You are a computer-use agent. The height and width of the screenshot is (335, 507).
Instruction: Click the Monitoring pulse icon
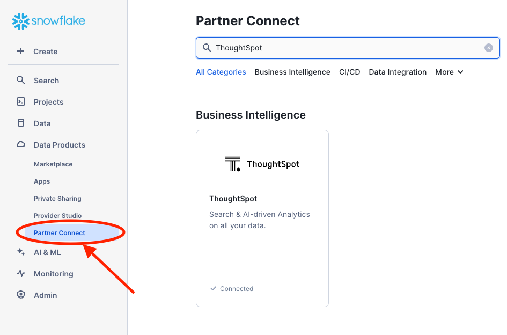pyautogui.click(x=21, y=274)
